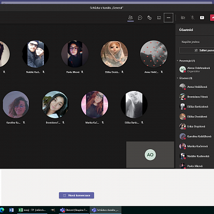
Task: Click the muted mic icon beside Natálie Kud...
Action: click(43, 72)
